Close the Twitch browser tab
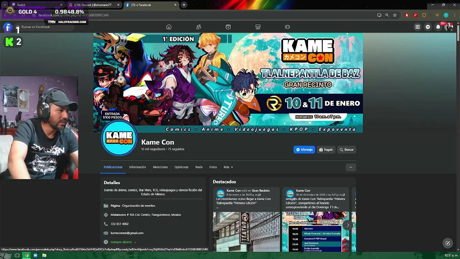The image size is (460, 259). click(x=61, y=5)
